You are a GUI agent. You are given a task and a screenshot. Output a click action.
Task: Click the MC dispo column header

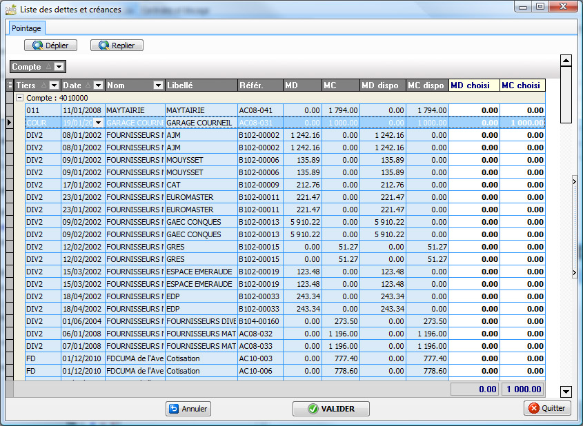coord(427,85)
